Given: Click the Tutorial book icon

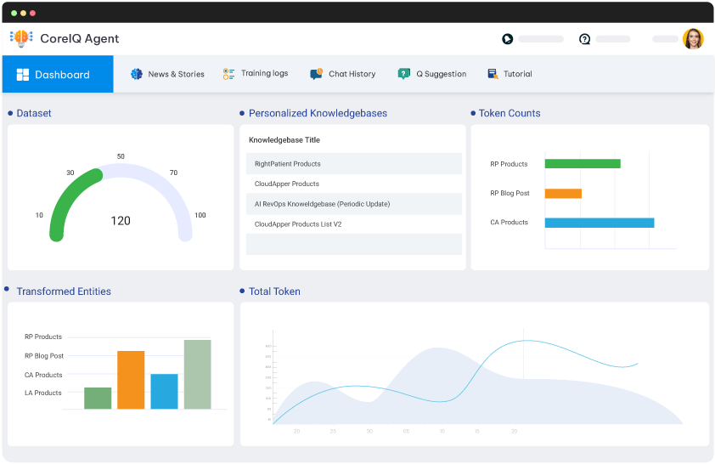Looking at the screenshot, I should click(493, 74).
